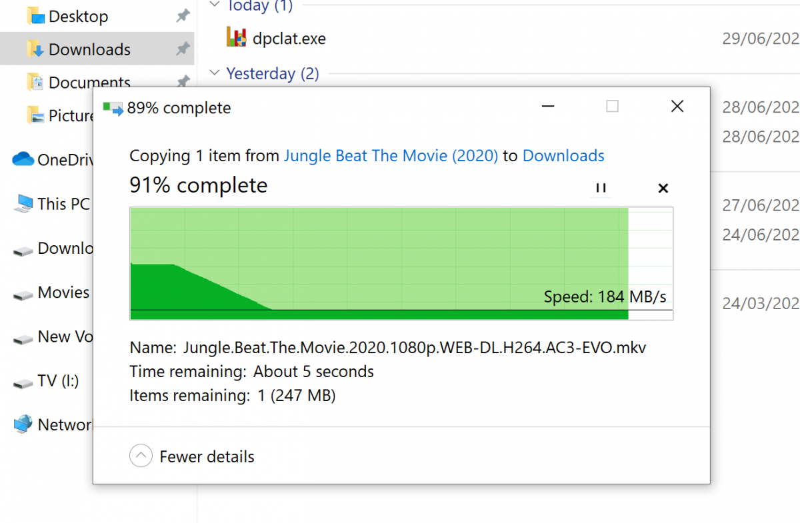Viewport: 800px width, 523px height.
Task: Click the TV (I:) drive icon
Action: pos(23,382)
